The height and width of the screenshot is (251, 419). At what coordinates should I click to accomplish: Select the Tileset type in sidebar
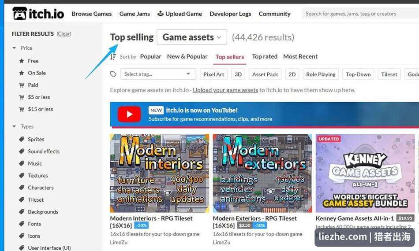(36, 199)
